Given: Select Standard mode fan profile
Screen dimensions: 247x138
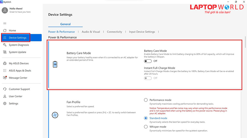Looking at the screenshot, I should [146, 118].
